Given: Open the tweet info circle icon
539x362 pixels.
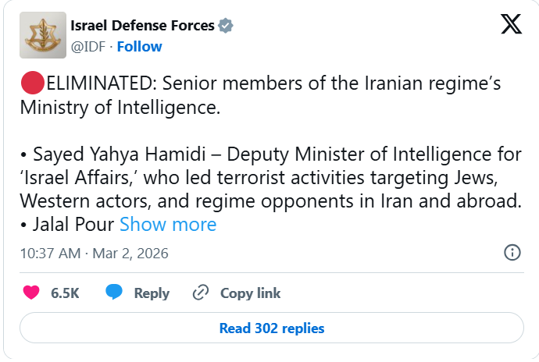Looking at the screenshot, I should click(512, 253).
